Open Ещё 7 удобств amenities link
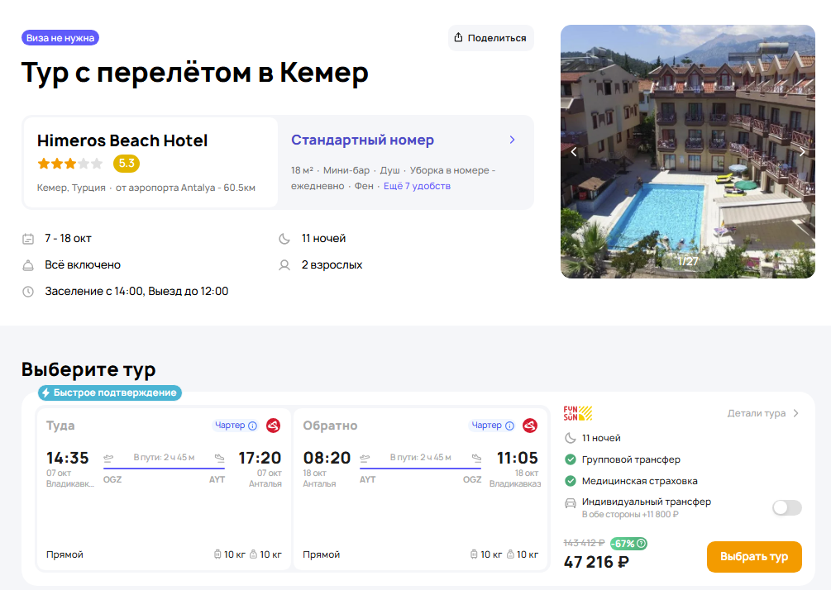The image size is (831, 590). pyautogui.click(x=417, y=186)
